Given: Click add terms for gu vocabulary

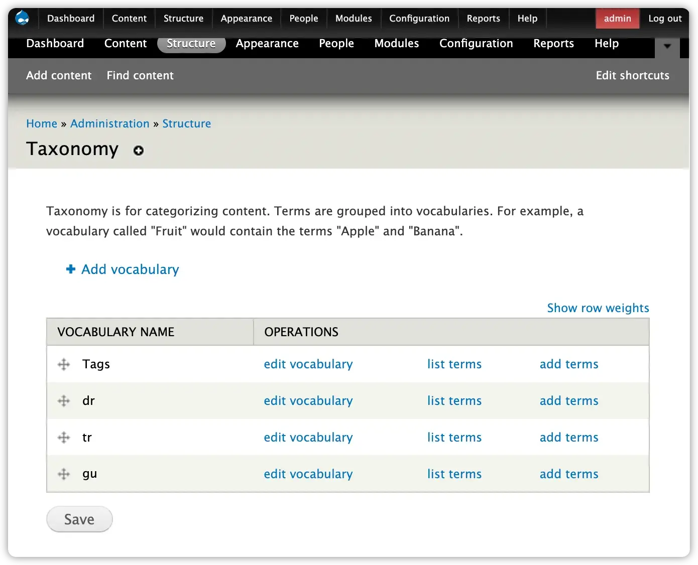Looking at the screenshot, I should click(568, 474).
